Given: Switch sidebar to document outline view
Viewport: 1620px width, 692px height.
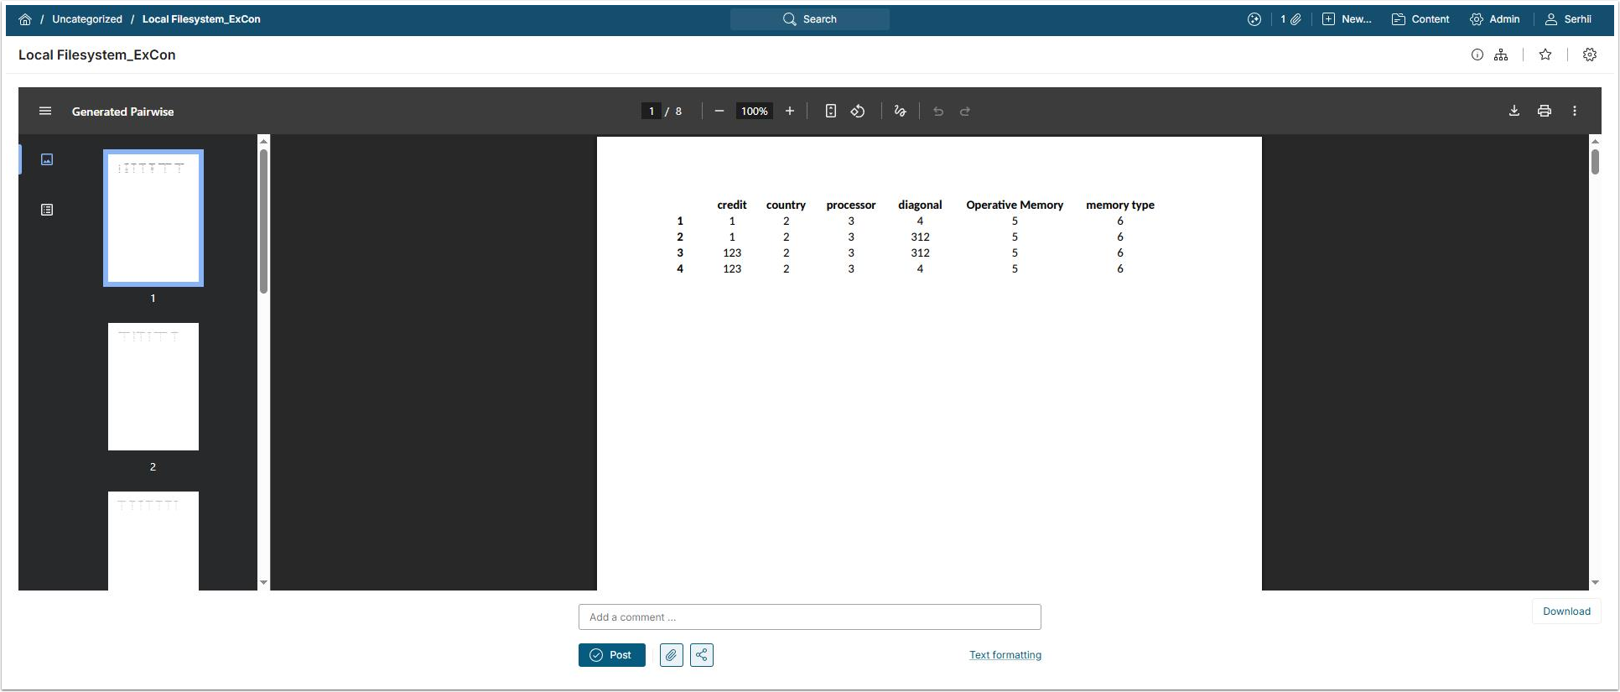Looking at the screenshot, I should 47,210.
